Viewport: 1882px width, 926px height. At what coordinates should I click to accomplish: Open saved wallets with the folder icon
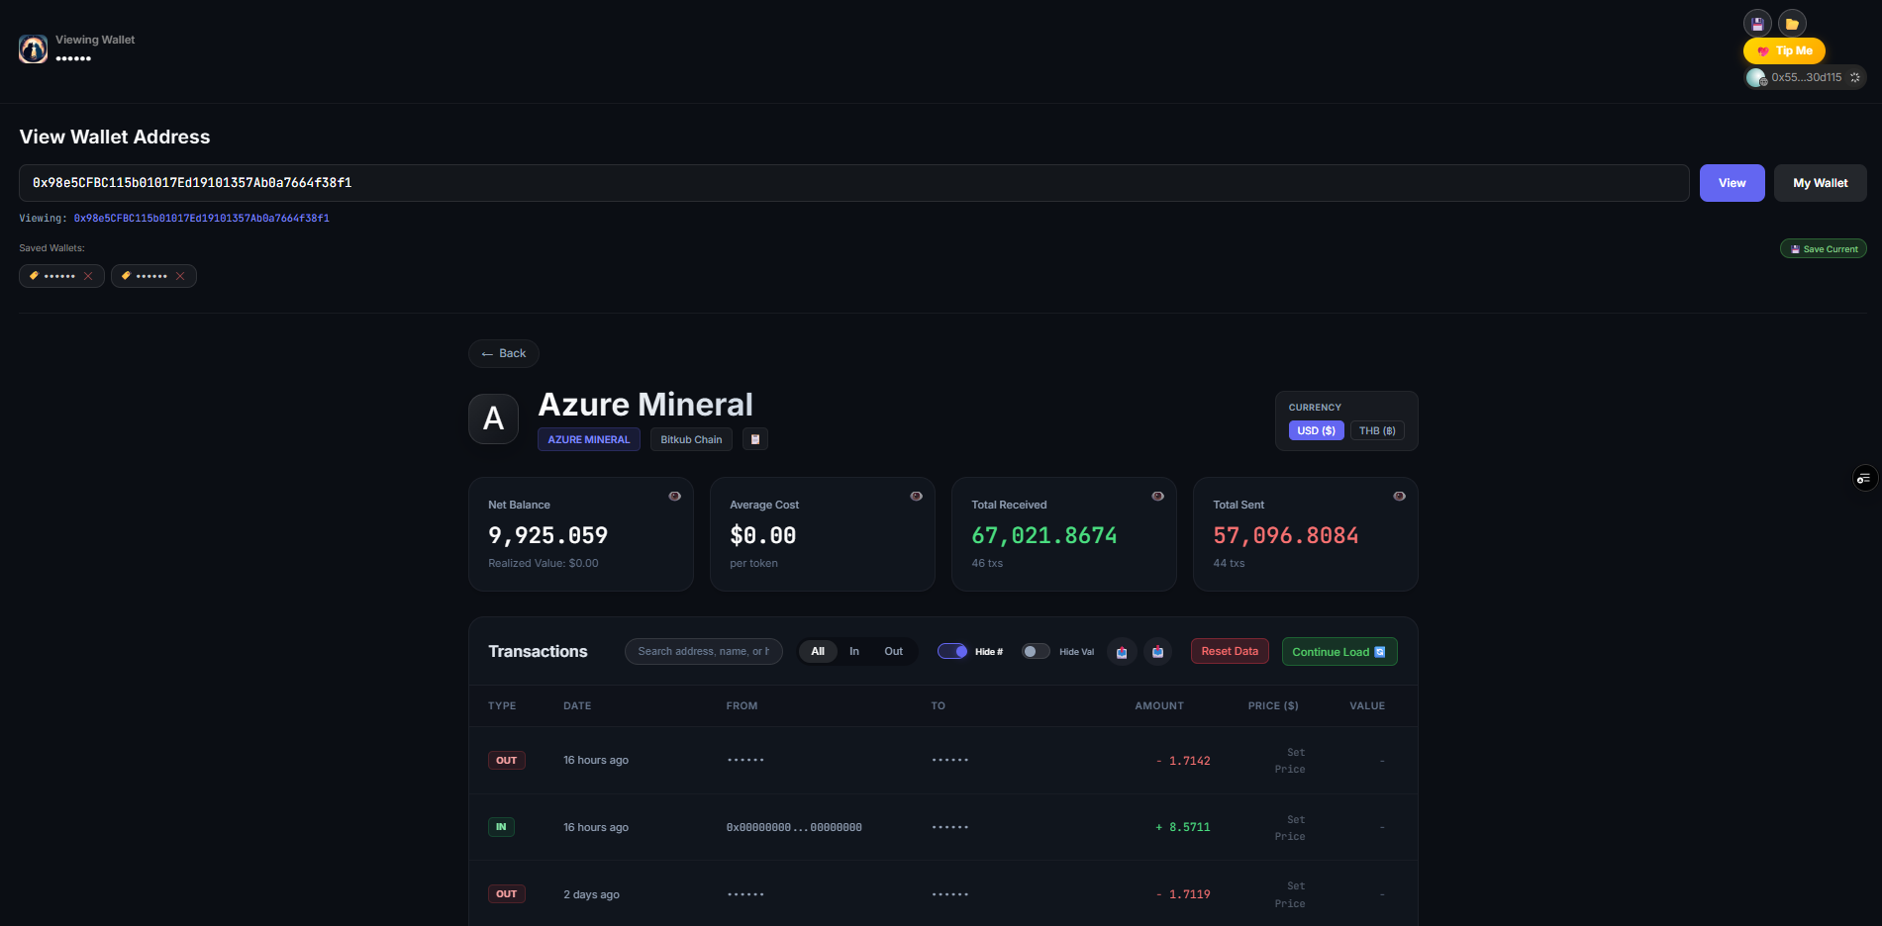[x=1791, y=22]
